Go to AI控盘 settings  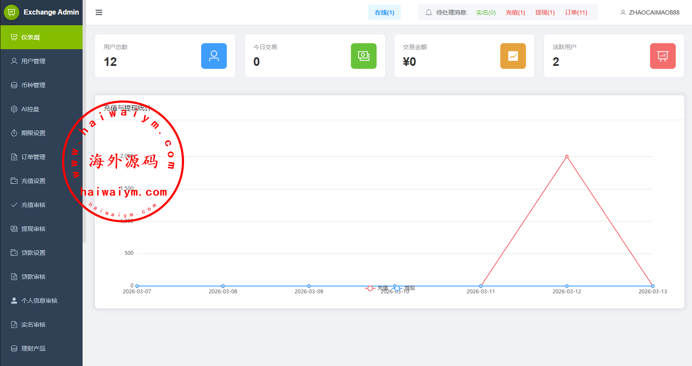point(30,109)
